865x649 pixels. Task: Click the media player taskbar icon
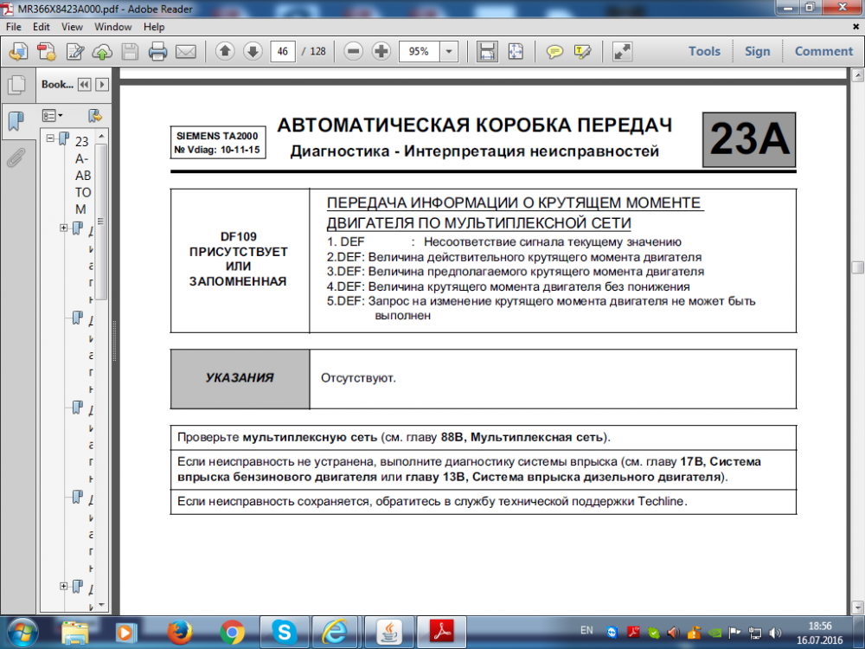coord(126,633)
